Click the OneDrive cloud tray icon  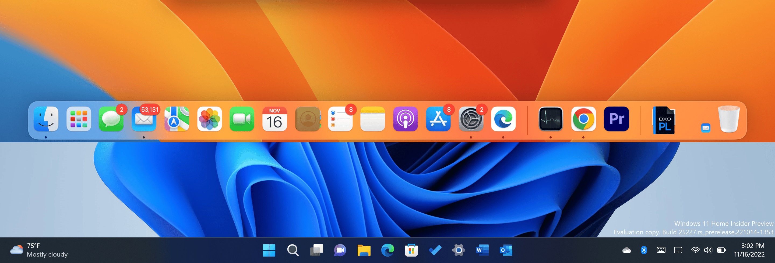[x=627, y=250]
